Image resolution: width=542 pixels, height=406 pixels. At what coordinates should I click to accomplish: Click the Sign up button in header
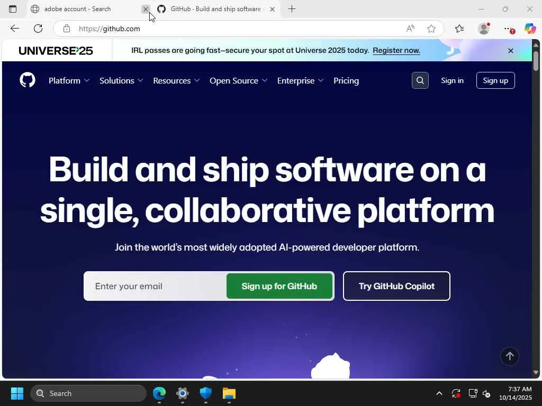[x=495, y=80]
